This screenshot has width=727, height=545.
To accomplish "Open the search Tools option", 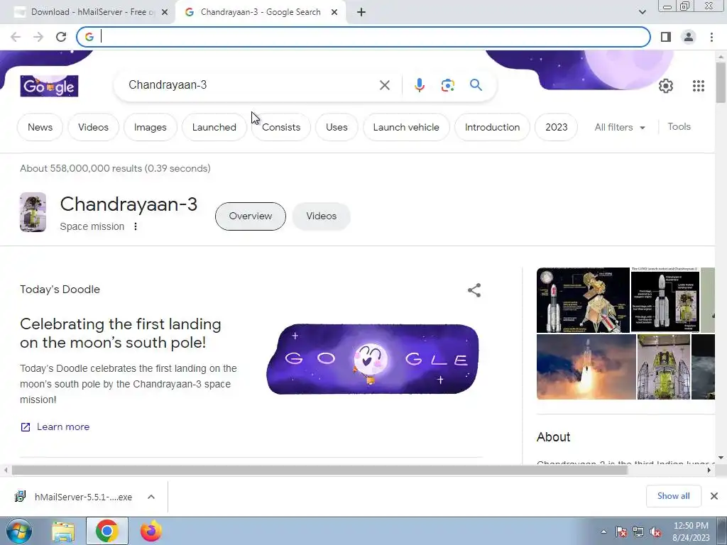I will (679, 126).
